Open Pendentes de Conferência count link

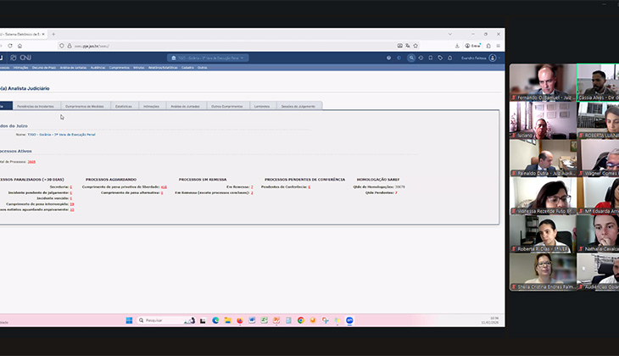coord(309,187)
